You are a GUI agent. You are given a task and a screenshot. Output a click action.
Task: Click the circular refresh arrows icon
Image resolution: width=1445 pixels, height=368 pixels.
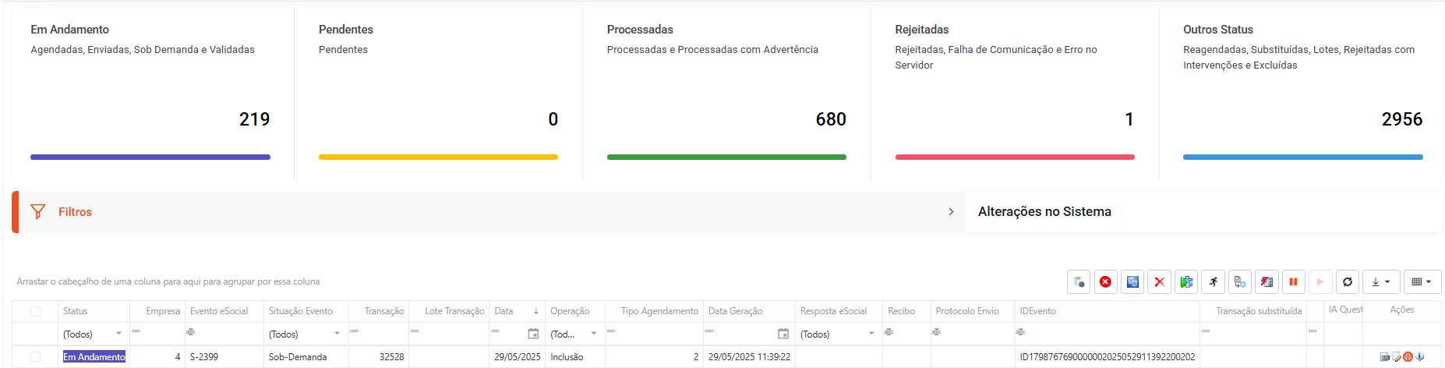pos(1348,281)
